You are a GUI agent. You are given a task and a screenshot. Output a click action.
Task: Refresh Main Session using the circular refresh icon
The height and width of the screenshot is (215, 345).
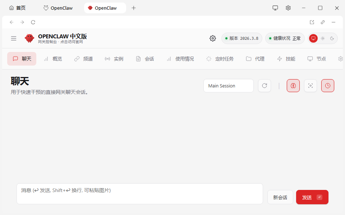coord(264,86)
